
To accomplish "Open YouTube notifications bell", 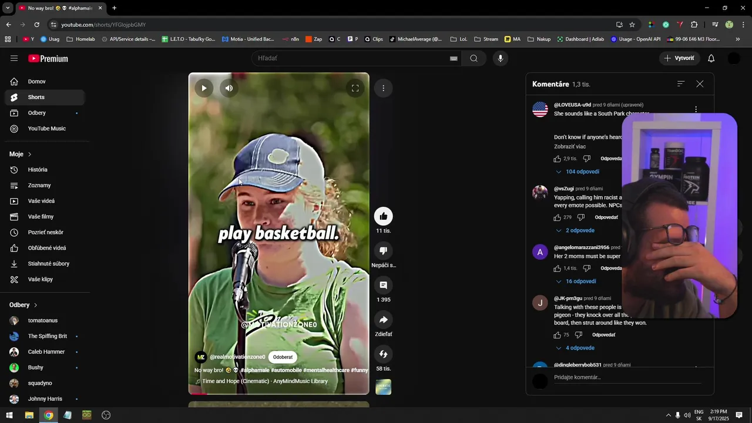I will (711, 58).
